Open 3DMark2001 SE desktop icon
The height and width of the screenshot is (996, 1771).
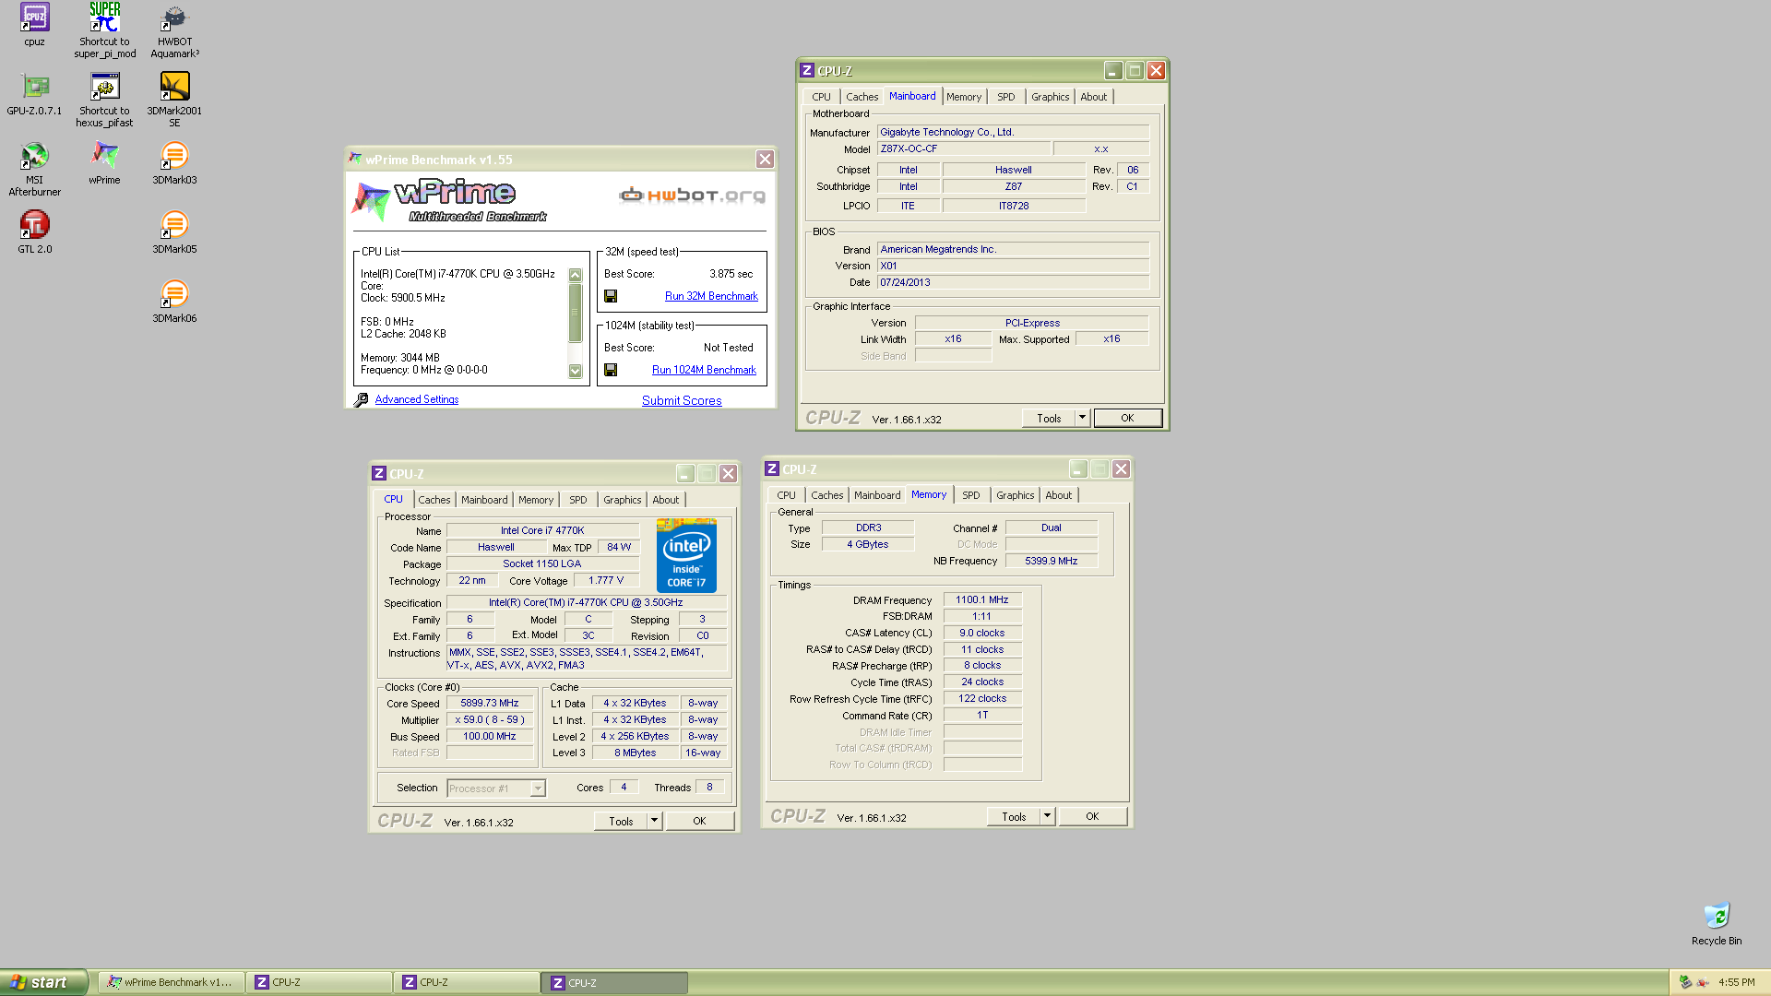click(x=174, y=100)
